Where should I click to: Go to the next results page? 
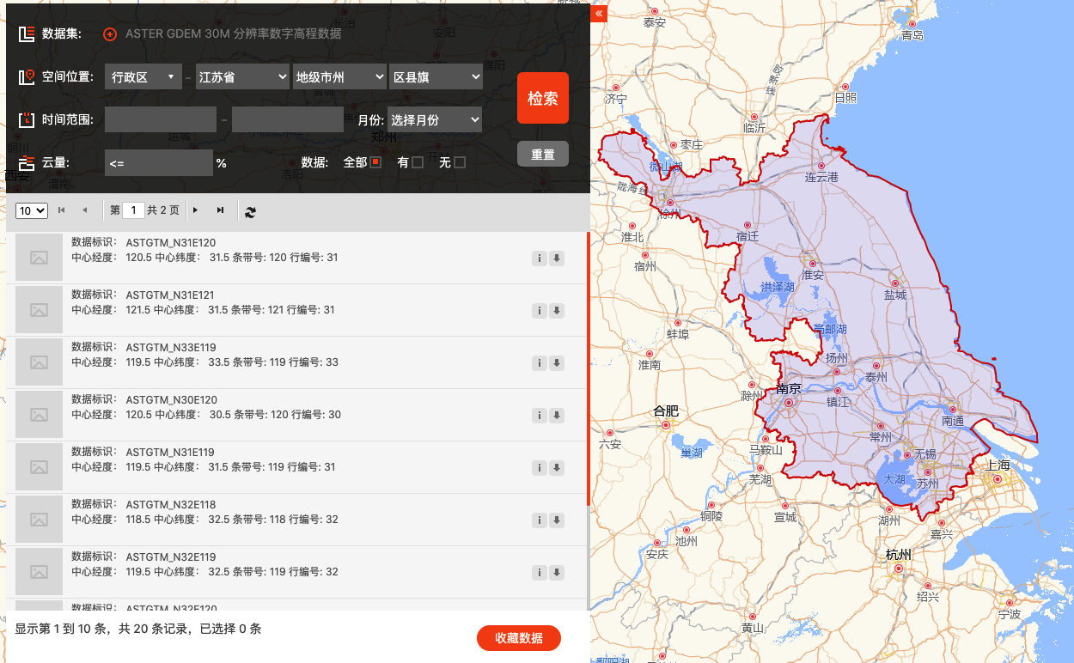point(196,210)
